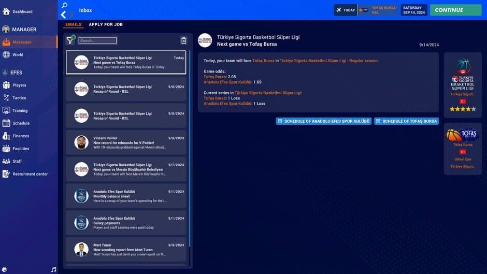This screenshot has height=274, width=487.
Task: Select the Tofaş Bursa team card
Action: pyautogui.click(x=462, y=148)
